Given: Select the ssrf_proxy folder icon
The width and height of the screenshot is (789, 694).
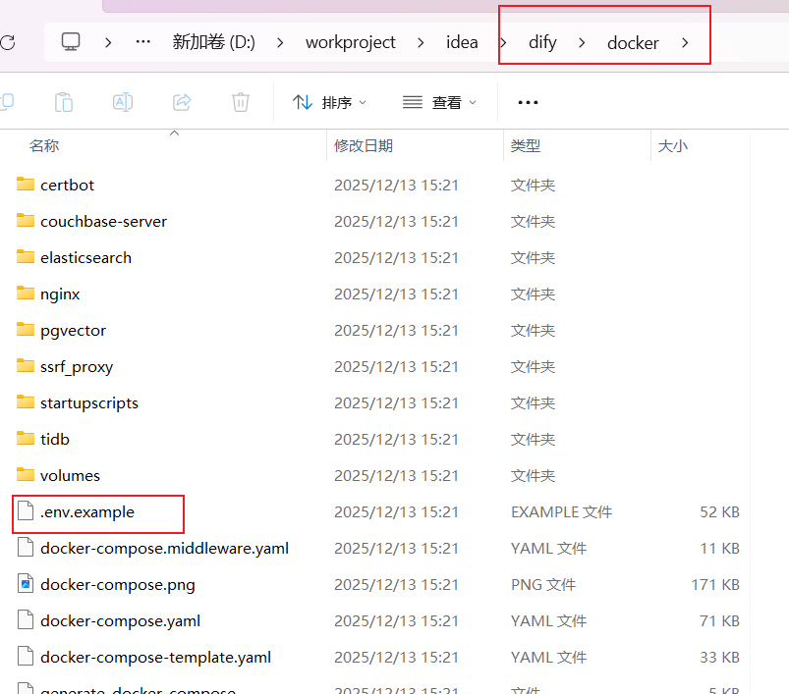Looking at the screenshot, I should tap(26, 365).
